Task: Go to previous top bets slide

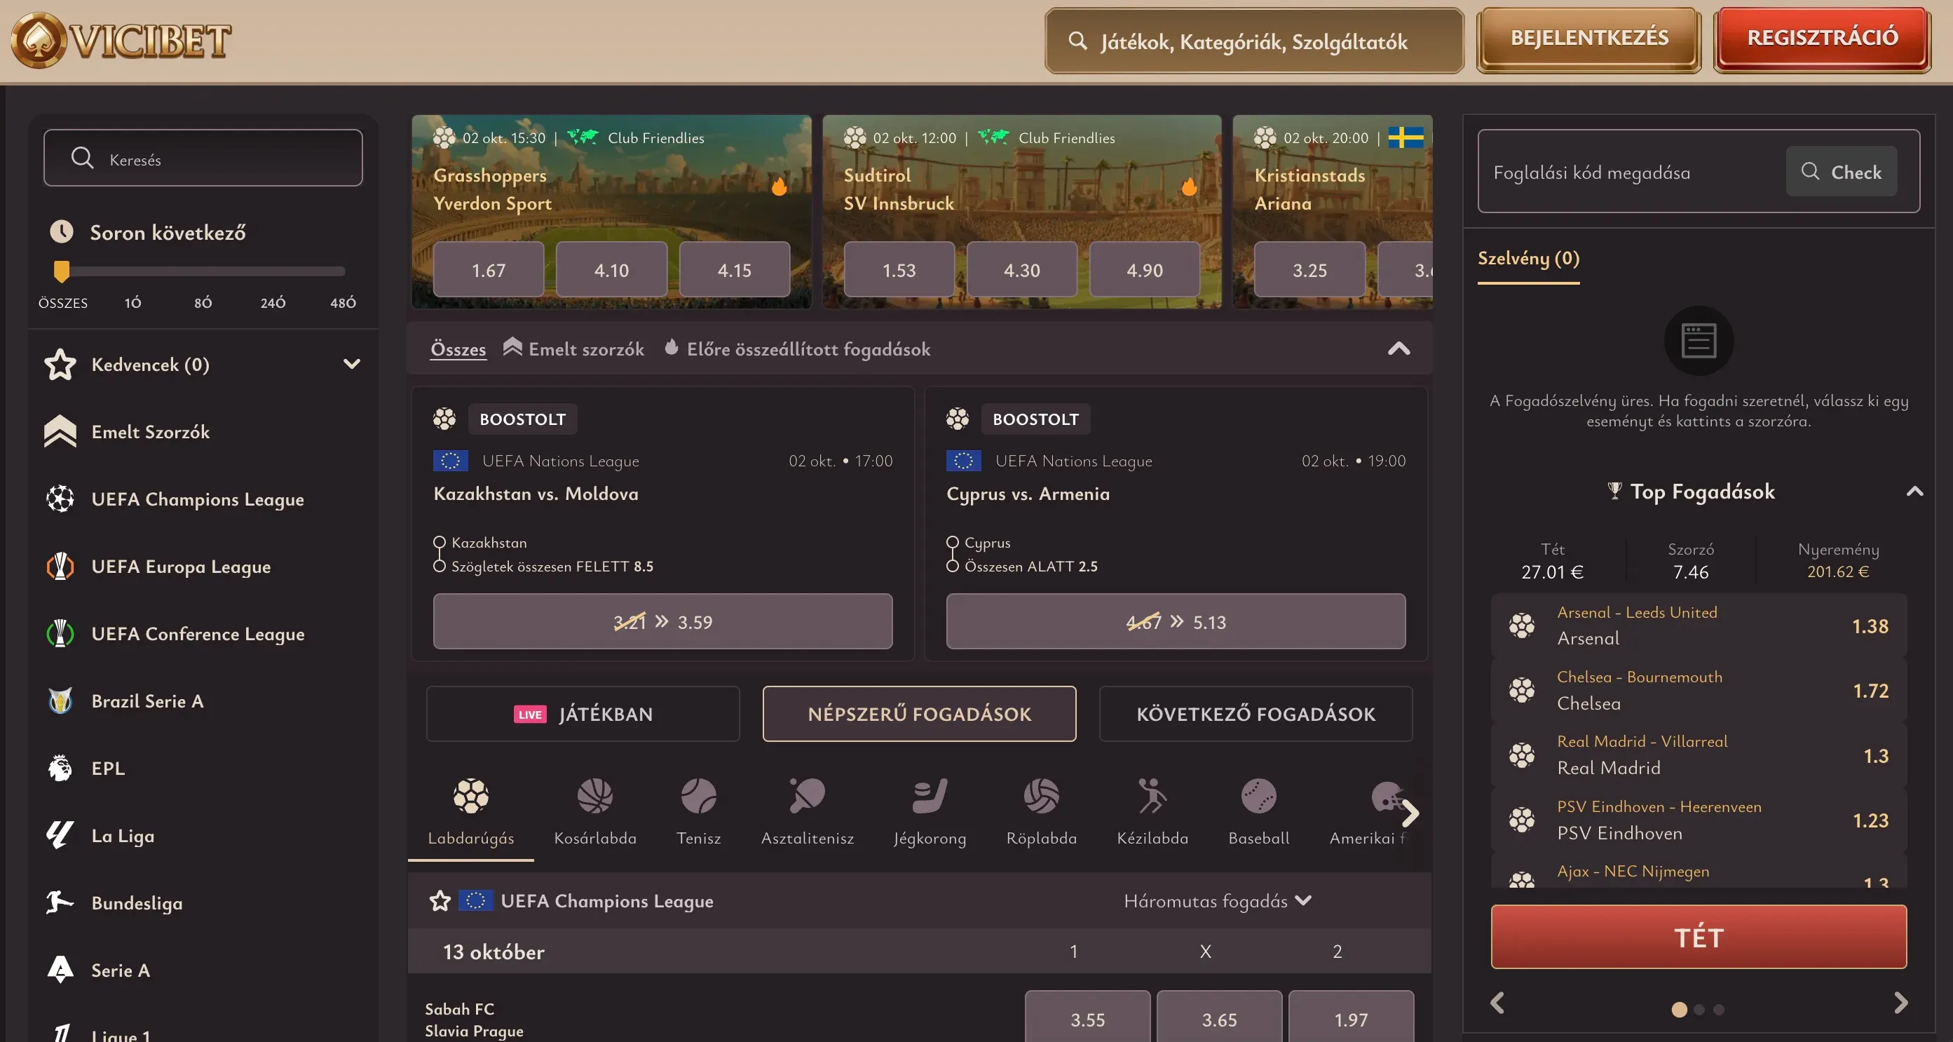Action: (1497, 1003)
